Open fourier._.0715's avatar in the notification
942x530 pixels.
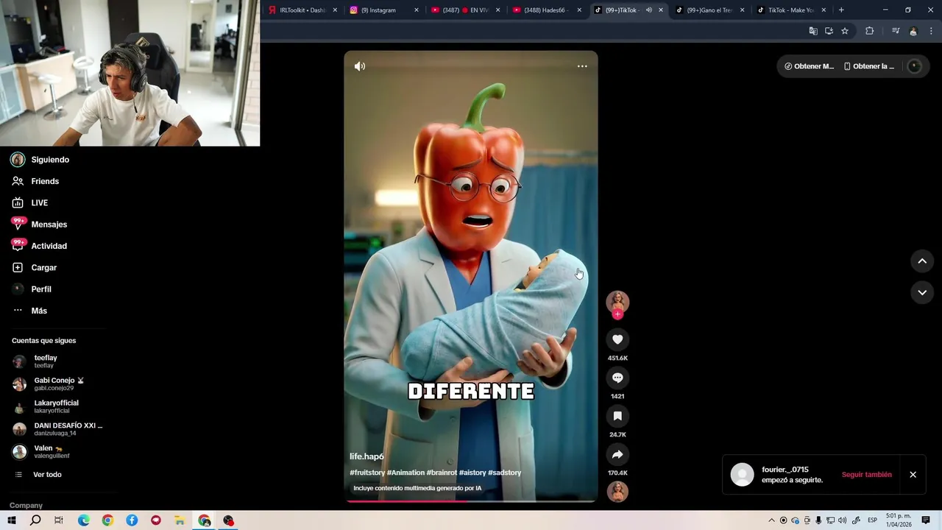tap(742, 475)
